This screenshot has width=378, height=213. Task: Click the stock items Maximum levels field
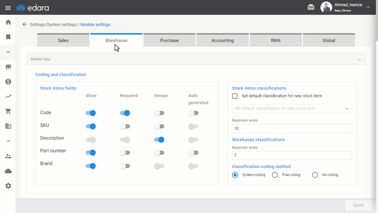(x=292, y=128)
